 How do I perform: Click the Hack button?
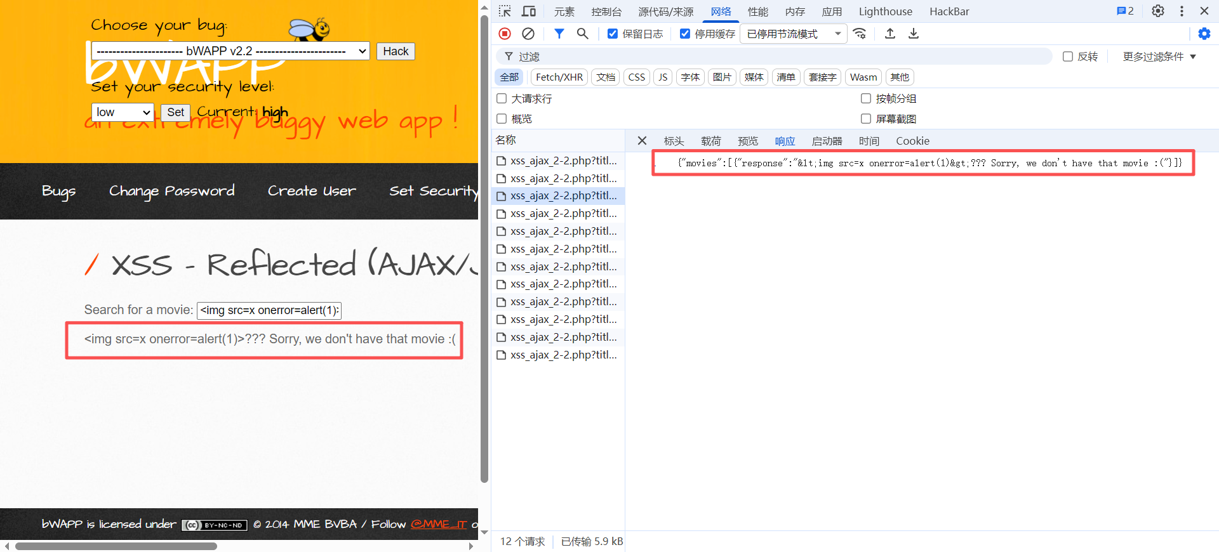[396, 51]
